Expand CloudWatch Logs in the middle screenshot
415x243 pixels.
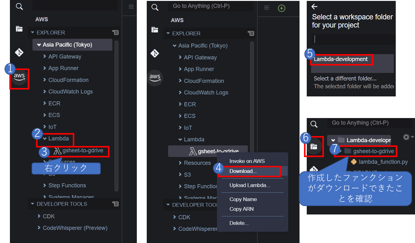point(180,93)
